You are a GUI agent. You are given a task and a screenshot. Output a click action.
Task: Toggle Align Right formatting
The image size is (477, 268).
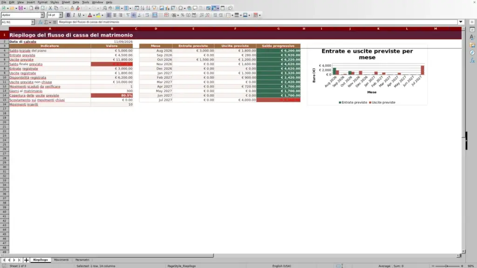(121, 15)
